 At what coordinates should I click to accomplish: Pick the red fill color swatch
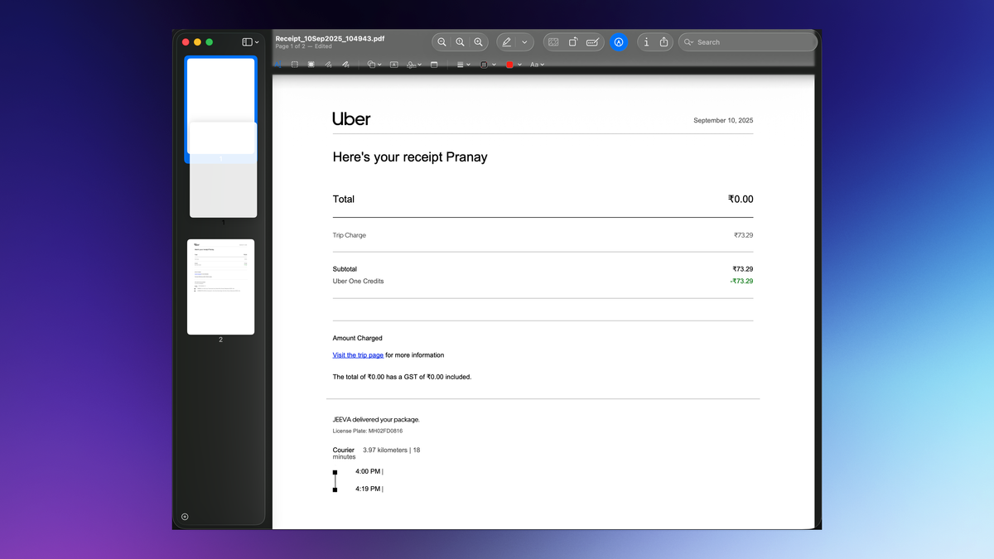click(510, 65)
